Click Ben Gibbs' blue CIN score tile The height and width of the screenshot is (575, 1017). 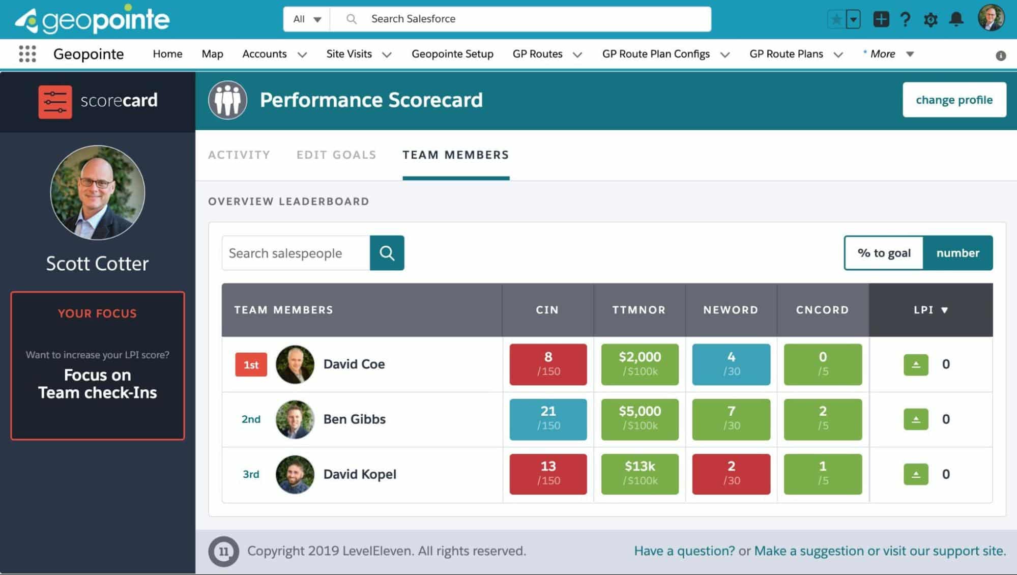(548, 419)
